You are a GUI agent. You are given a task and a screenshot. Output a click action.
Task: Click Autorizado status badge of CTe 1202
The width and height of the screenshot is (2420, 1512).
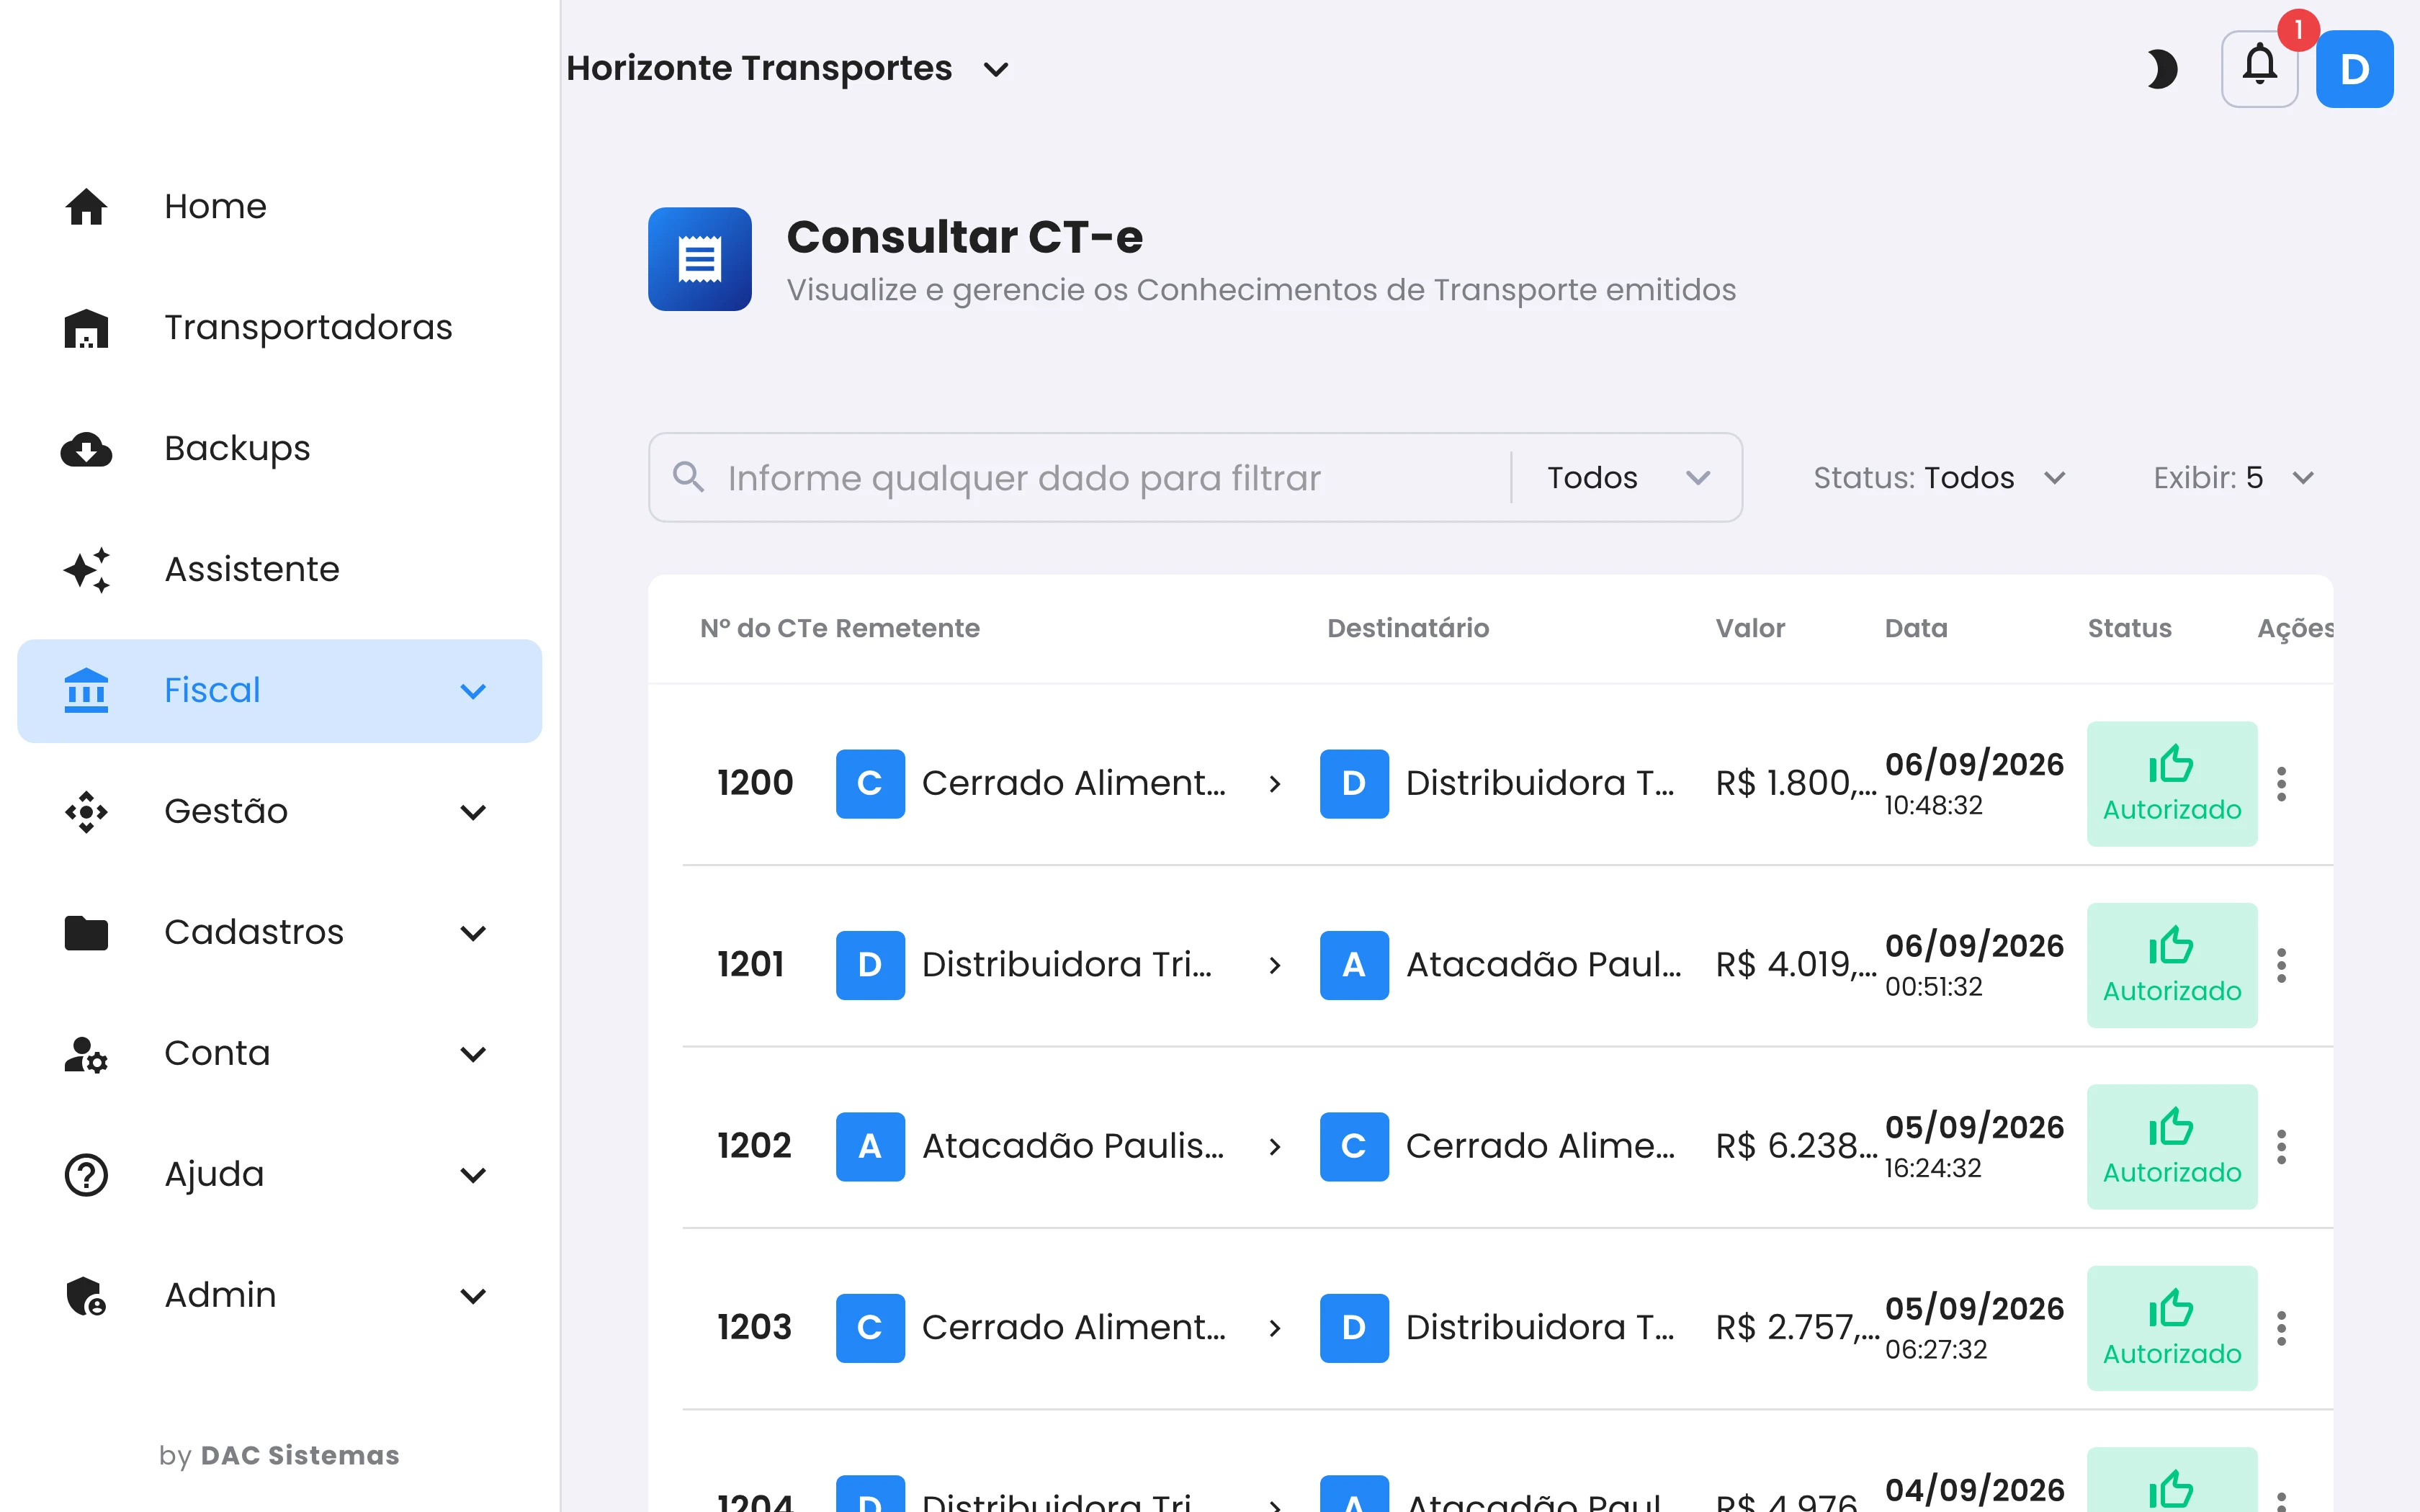pyautogui.click(x=2172, y=1147)
